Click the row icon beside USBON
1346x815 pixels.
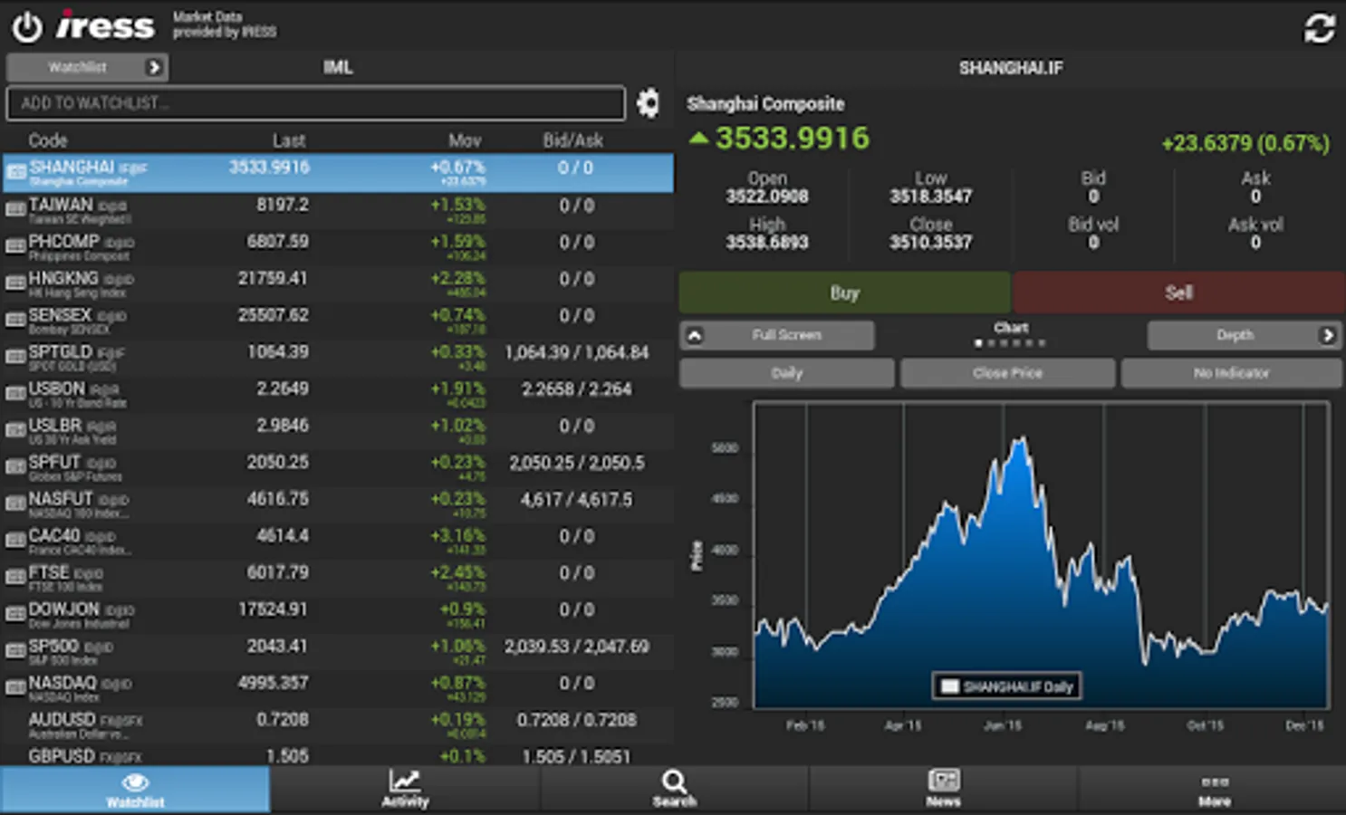[x=15, y=393]
